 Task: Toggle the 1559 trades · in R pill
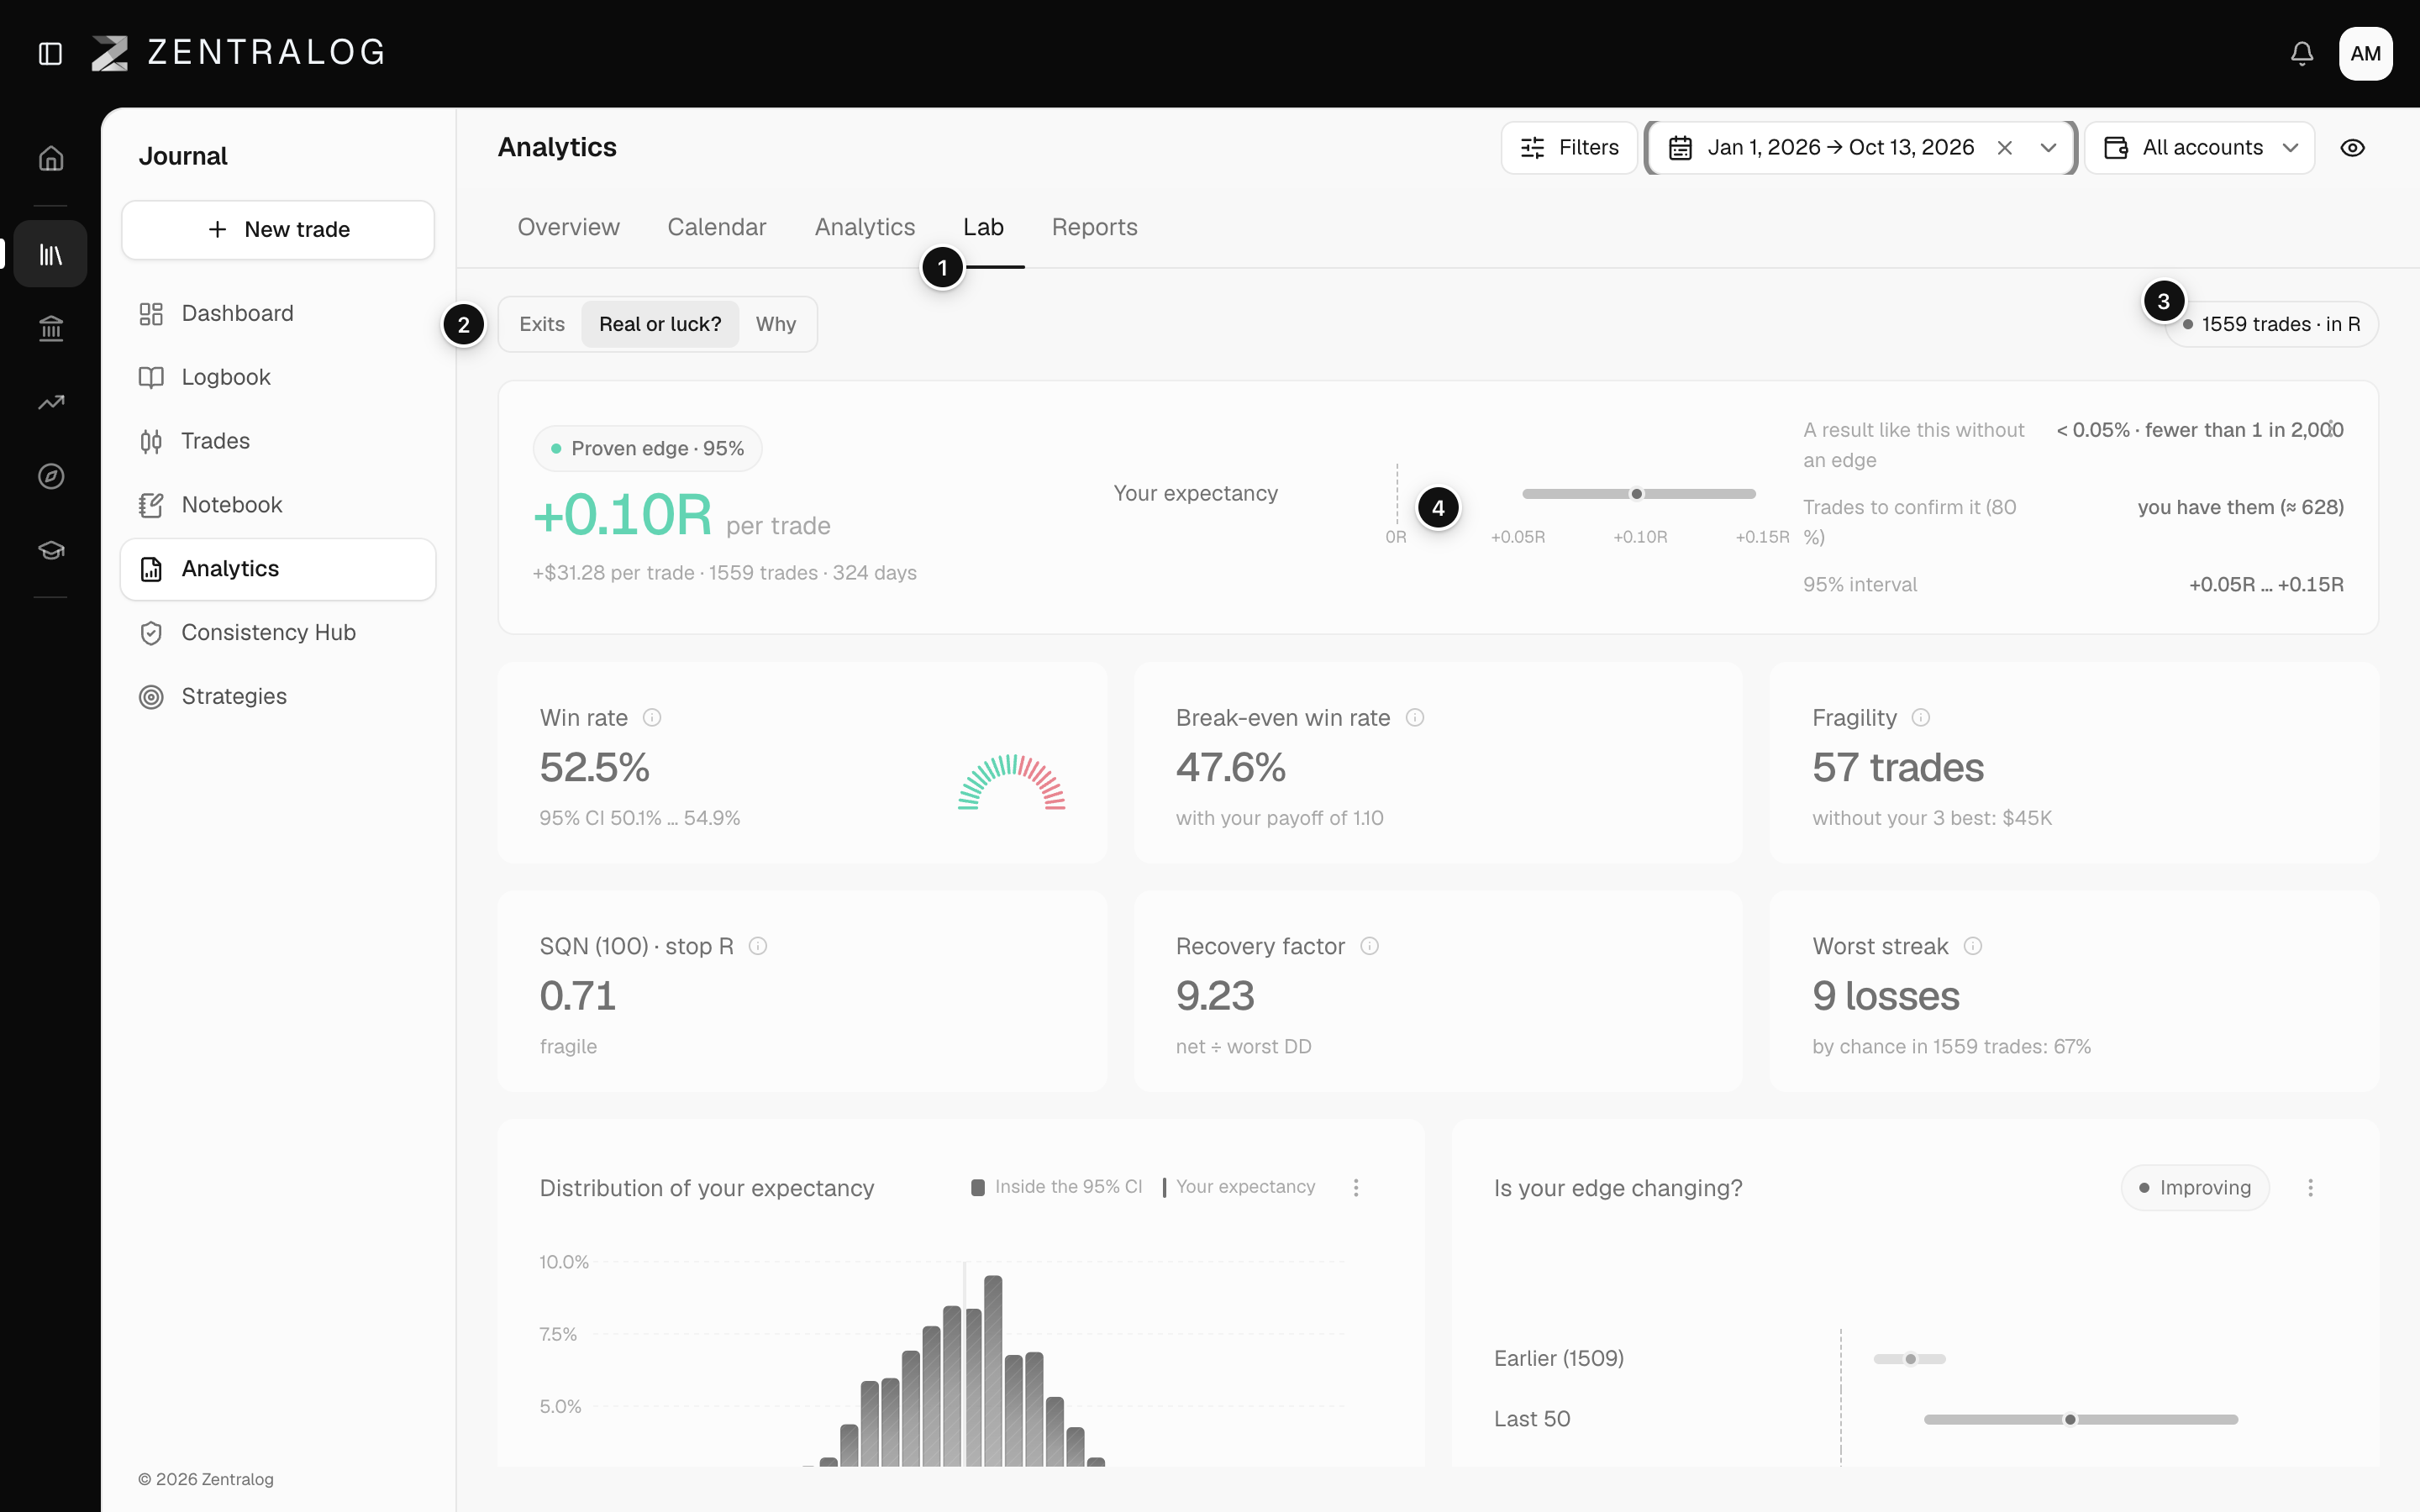pyautogui.click(x=2271, y=324)
